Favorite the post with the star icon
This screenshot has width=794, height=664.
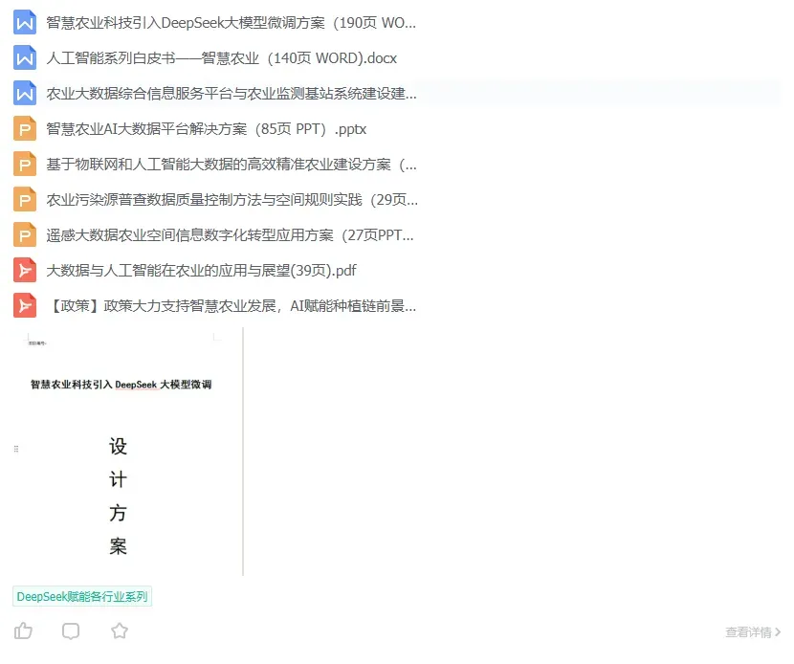[120, 631]
